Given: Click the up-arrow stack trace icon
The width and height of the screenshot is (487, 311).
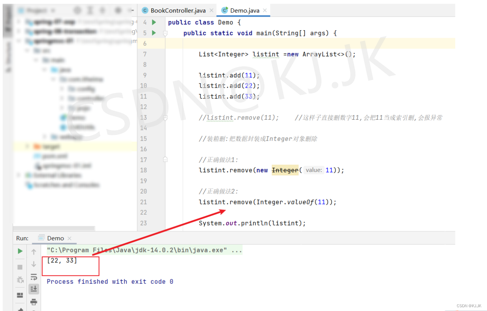Looking at the screenshot, I should [x=34, y=252].
